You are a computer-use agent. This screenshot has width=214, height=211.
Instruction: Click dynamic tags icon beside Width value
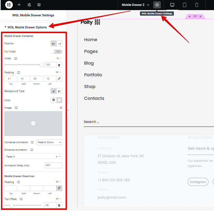[x=59, y=65]
